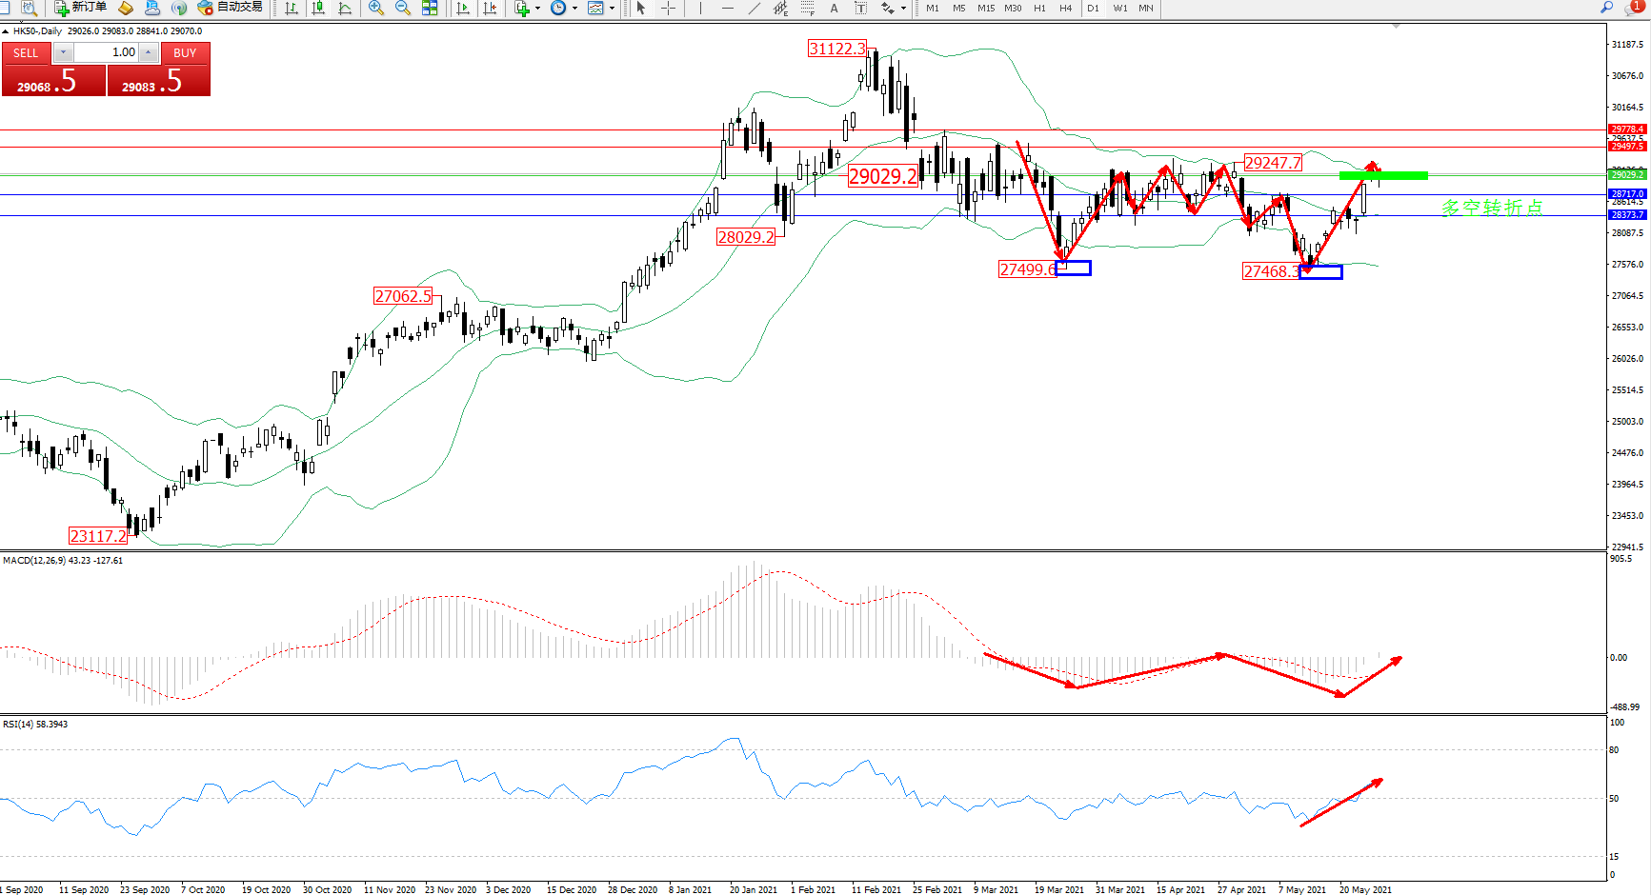Switch to the W1 timeframe
This screenshot has width=1651, height=895.
coord(1119,8)
